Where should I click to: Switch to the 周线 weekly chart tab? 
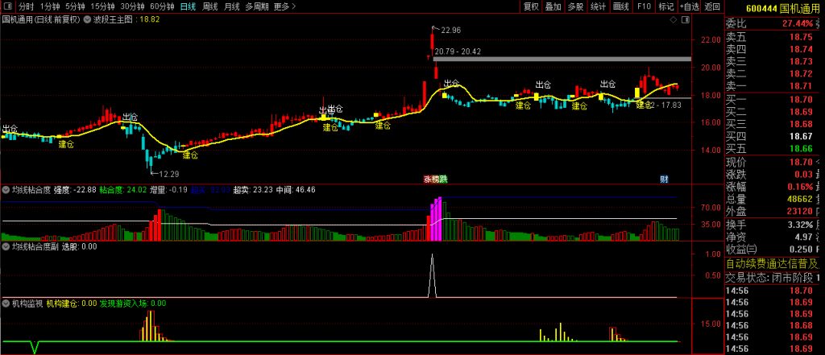tap(210, 6)
